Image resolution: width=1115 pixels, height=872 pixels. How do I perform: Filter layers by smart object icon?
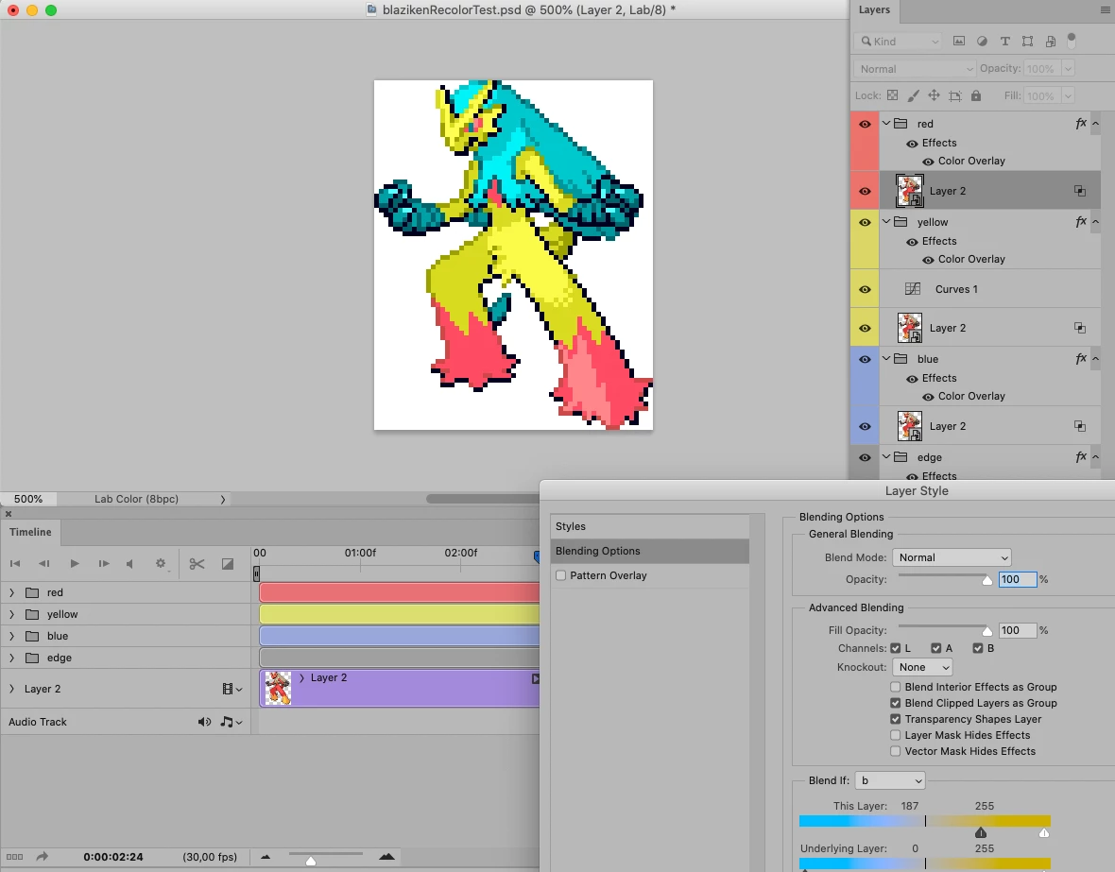pos(1051,42)
